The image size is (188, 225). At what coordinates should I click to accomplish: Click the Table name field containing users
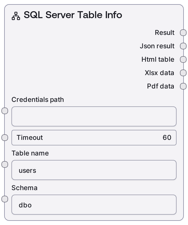[x=94, y=170]
